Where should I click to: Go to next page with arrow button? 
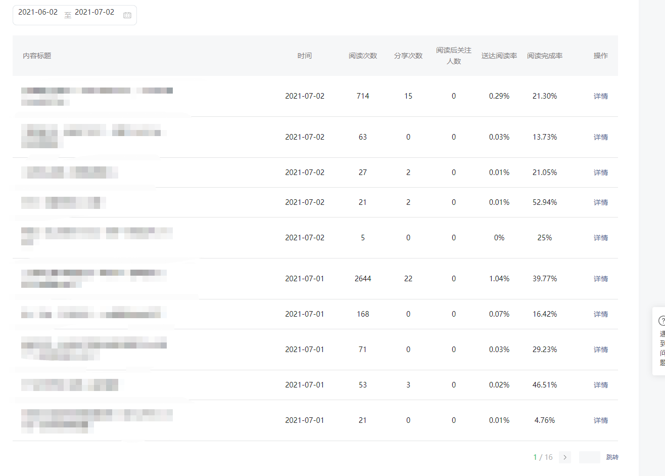click(565, 457)
